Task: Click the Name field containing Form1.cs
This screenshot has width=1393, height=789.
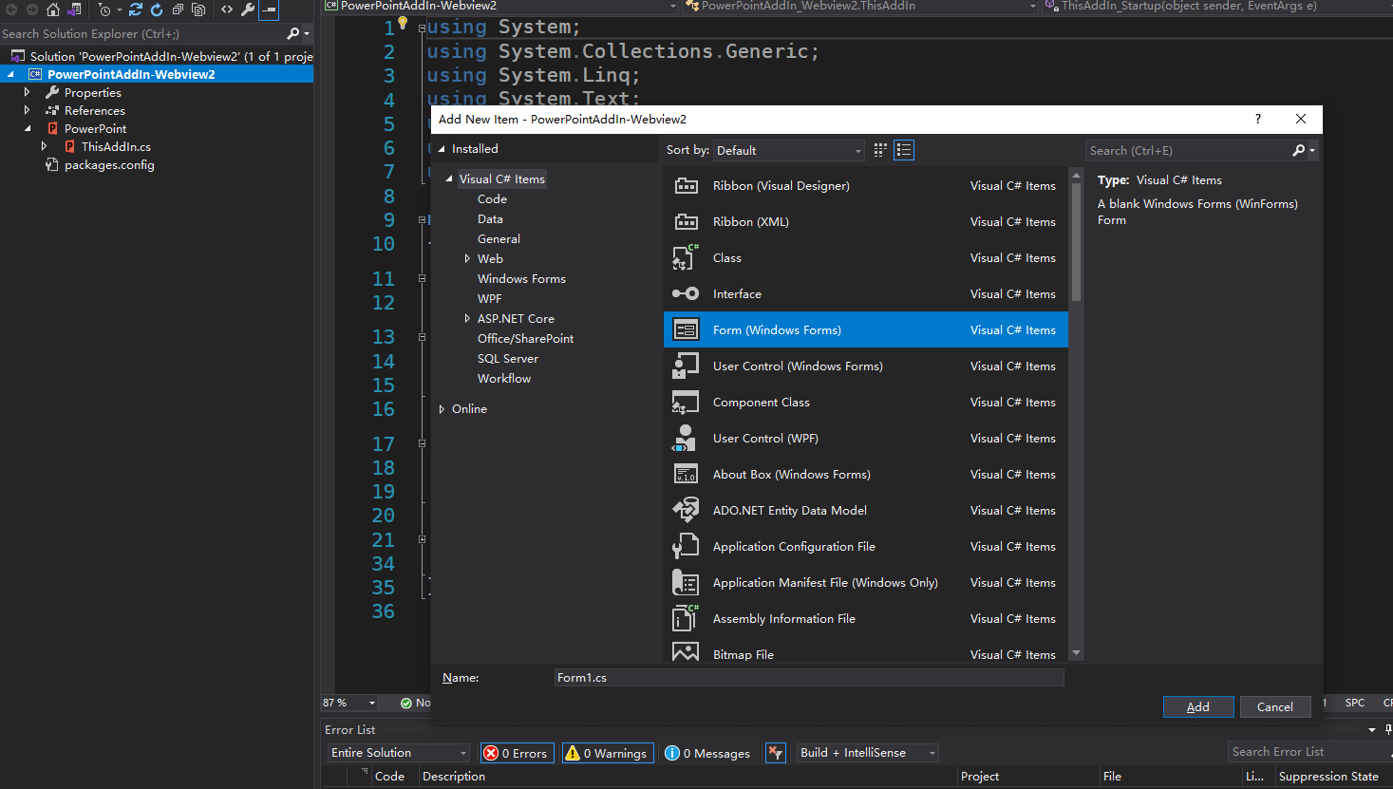Action: [x=809, y=677]
